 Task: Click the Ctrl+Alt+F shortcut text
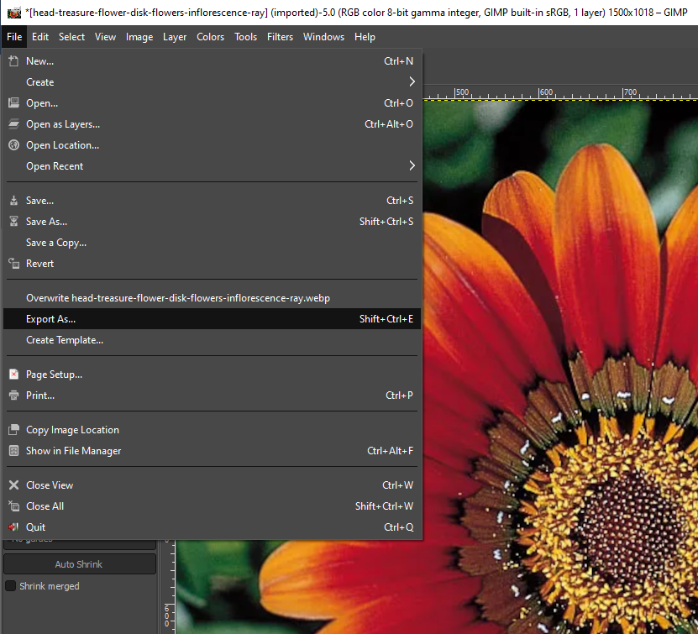[390, 451]
